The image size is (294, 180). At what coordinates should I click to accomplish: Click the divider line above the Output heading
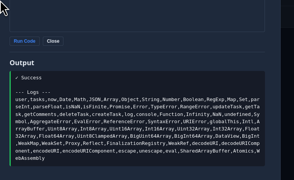pyautogui.click(x=137, y=52)
